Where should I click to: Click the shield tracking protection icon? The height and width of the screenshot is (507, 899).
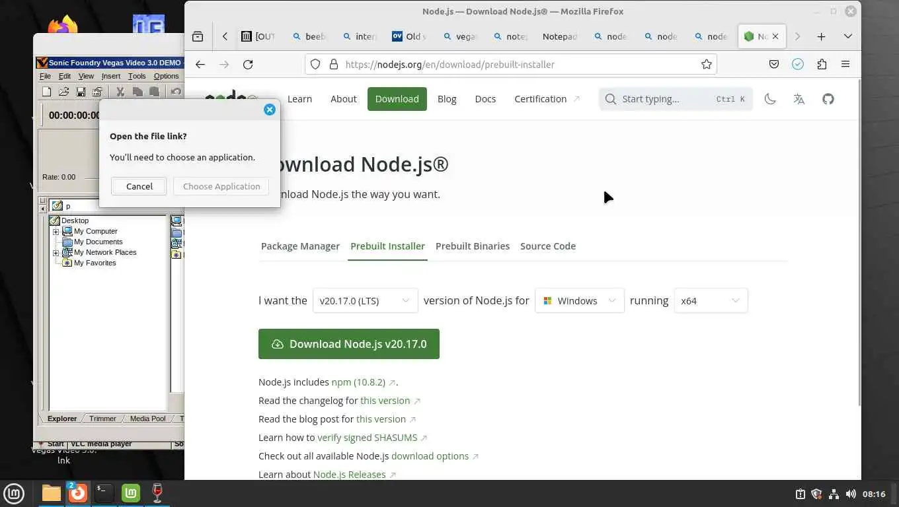(x=315, y=64)
